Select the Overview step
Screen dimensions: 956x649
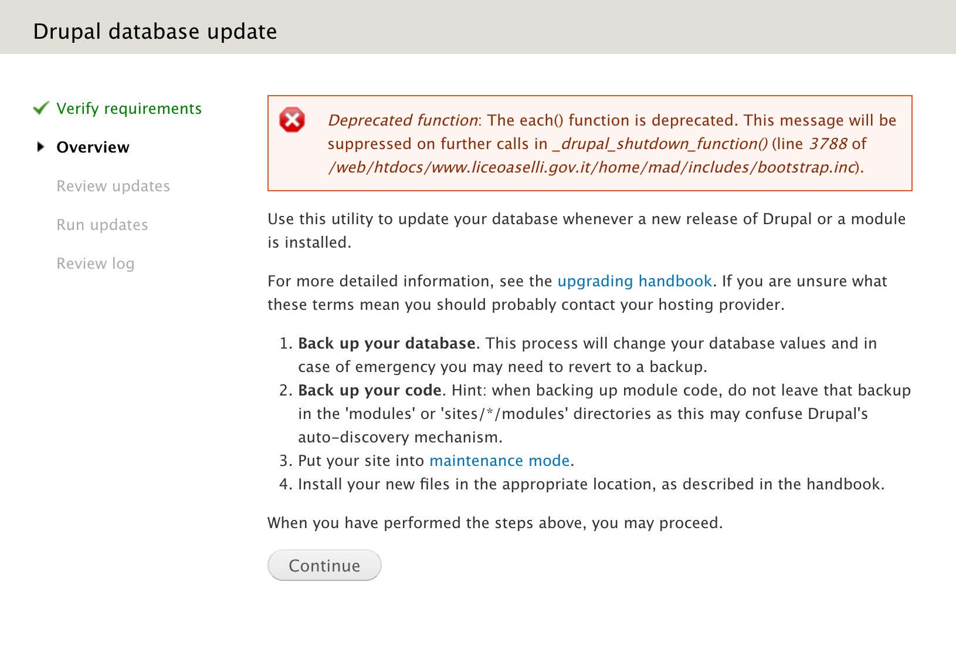[x=93, y=147]
